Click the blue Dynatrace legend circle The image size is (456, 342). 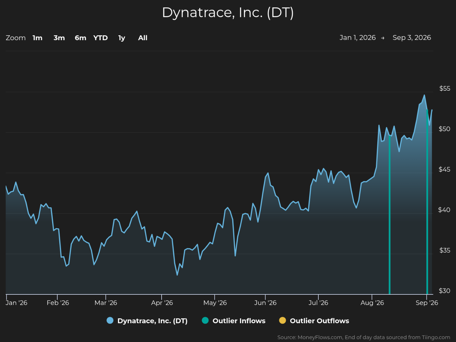click(x=110, y=321)
